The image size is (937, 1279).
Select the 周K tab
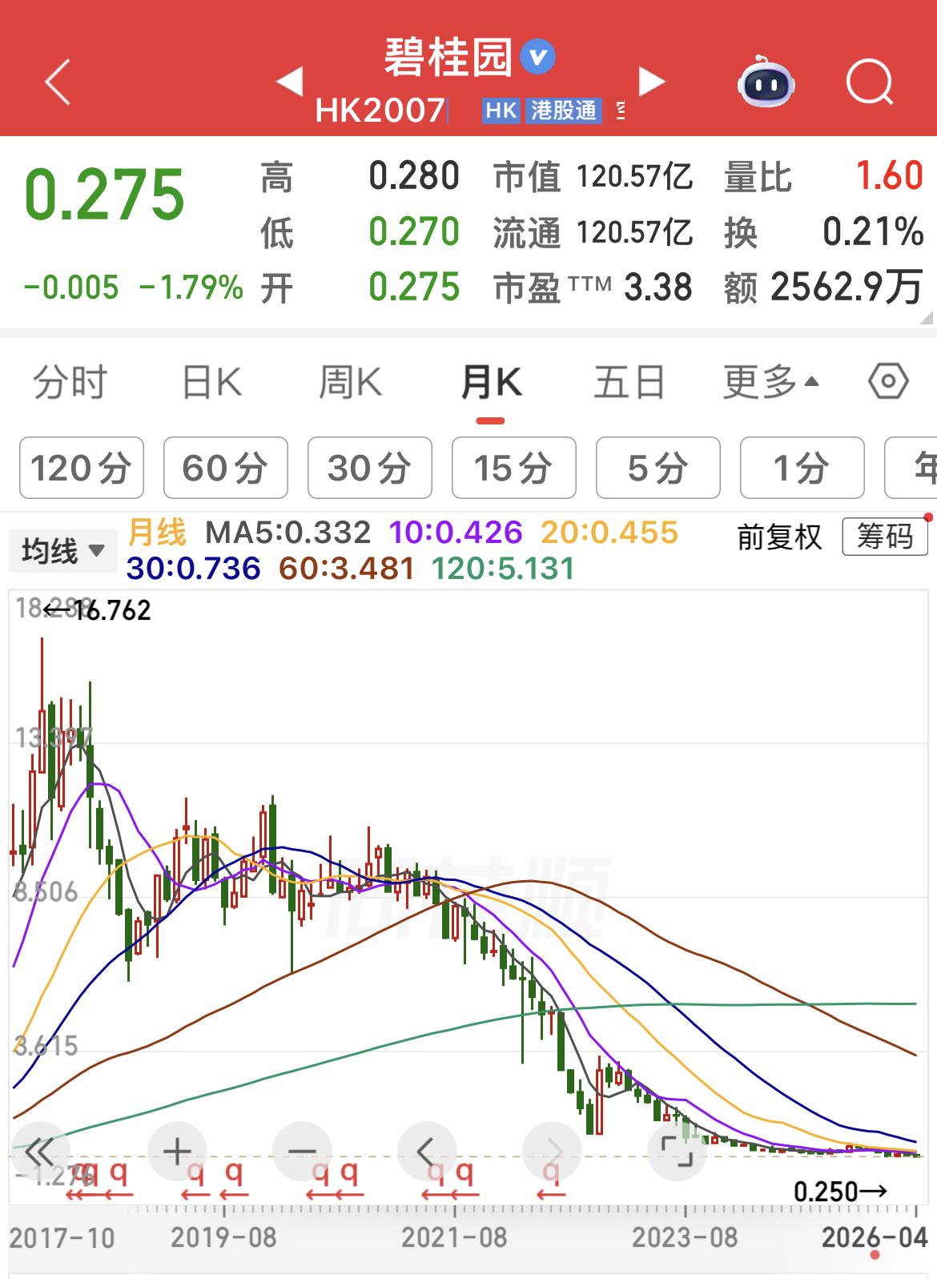pos(351,382)
